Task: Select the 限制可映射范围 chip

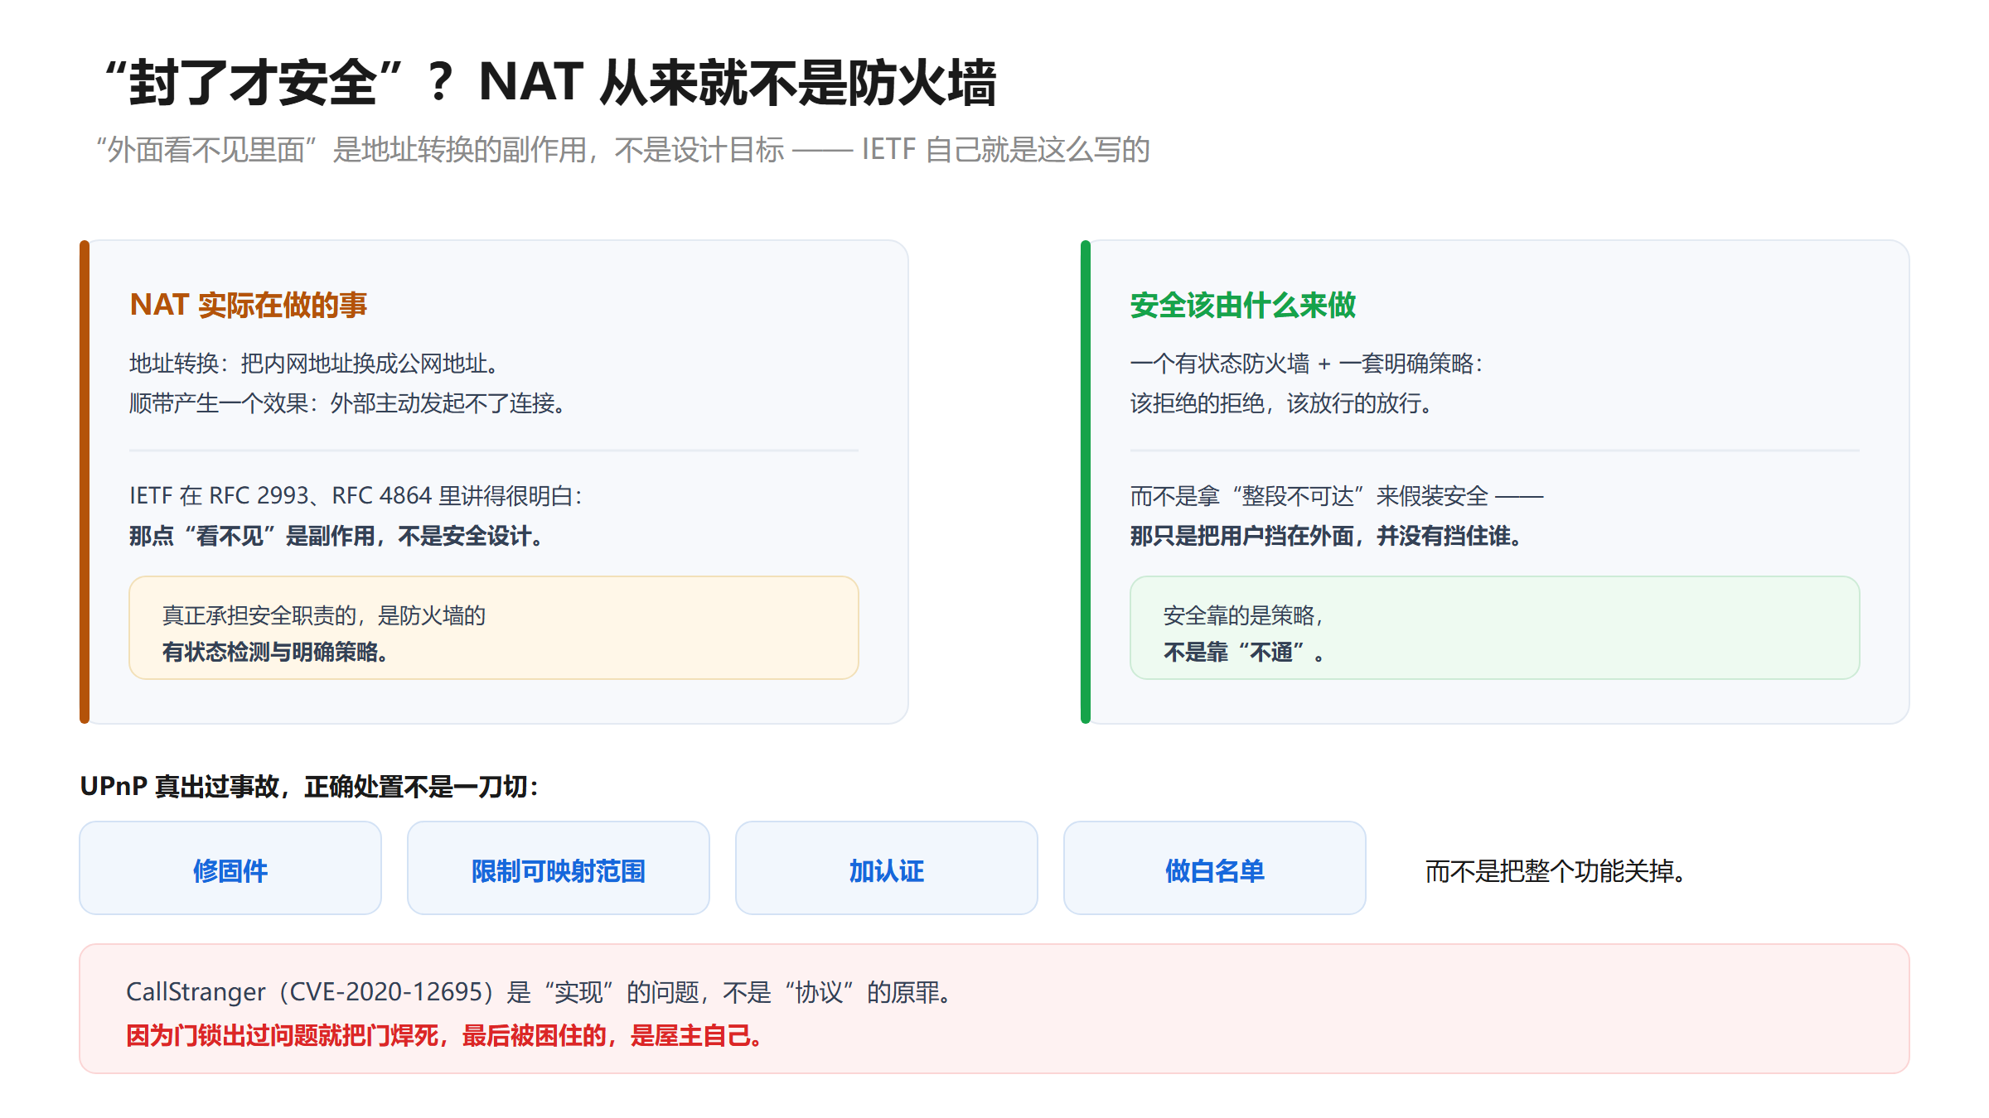Action: 559,868
